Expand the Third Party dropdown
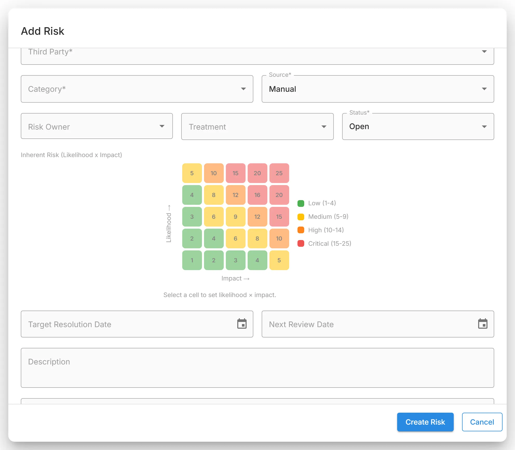 pos(257,56)
